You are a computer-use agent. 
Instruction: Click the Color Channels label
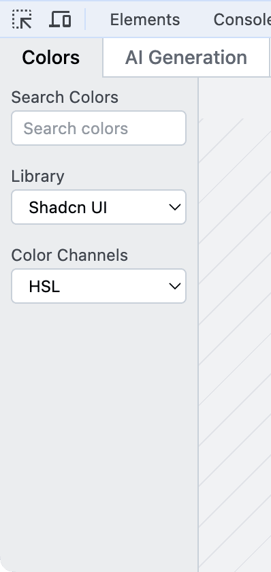[69, 255]
